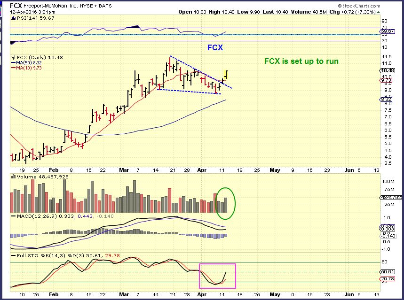Screen dimensions: 404x300
Task: Click the 90 tick on RSI axis
Action: point(384,21)
